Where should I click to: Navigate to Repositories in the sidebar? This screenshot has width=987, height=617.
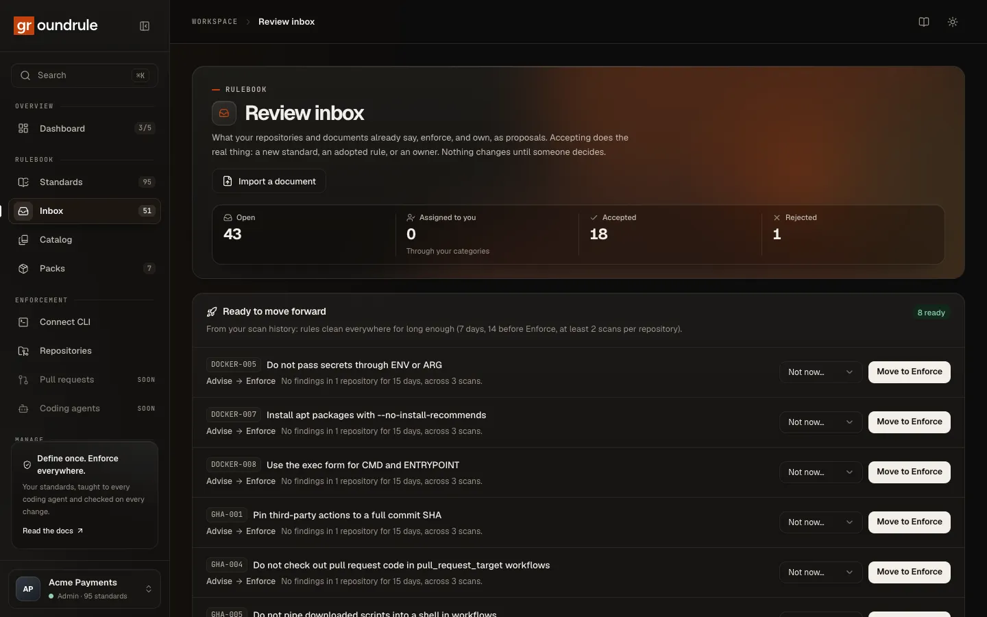84,351
